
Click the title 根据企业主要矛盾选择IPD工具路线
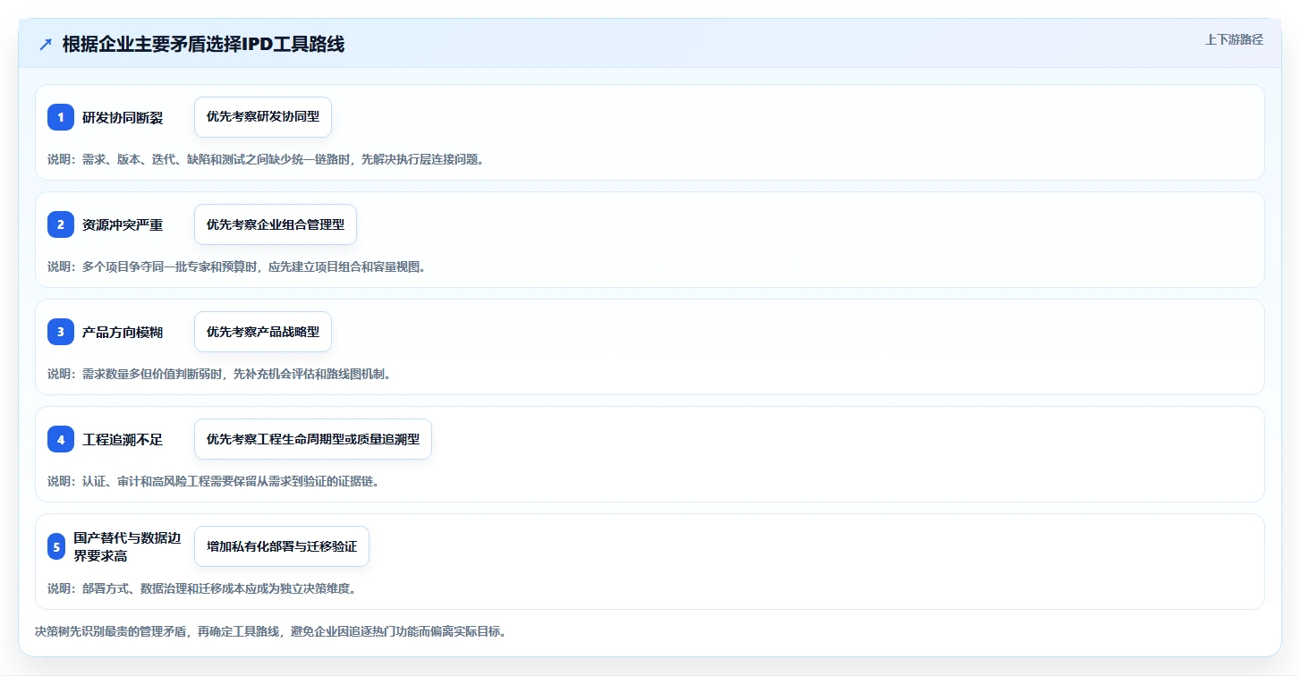point(203,45)
